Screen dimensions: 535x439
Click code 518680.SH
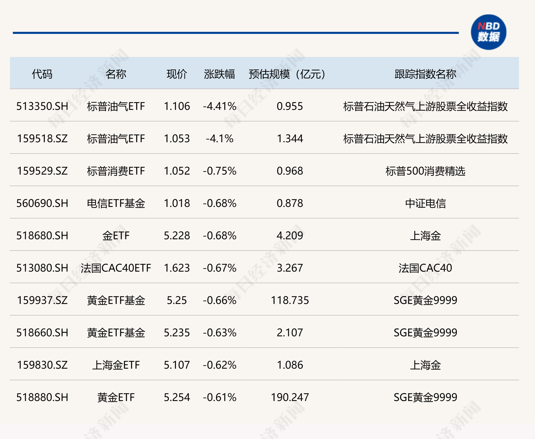[42, 236]
